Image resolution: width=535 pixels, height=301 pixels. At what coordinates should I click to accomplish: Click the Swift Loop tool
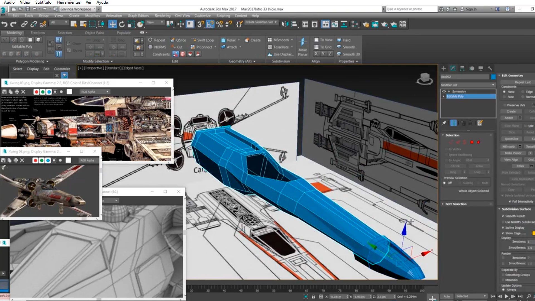coord(203,40)
